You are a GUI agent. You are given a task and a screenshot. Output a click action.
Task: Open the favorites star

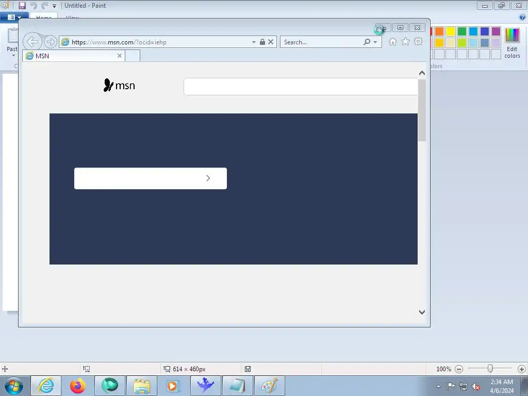[405, 41]
